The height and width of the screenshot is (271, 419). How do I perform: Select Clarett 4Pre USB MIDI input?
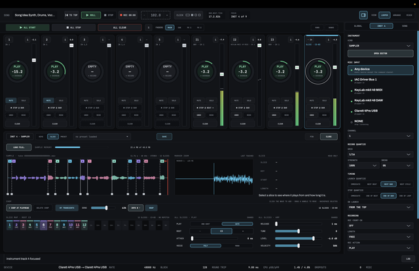(x=380, y=112)
